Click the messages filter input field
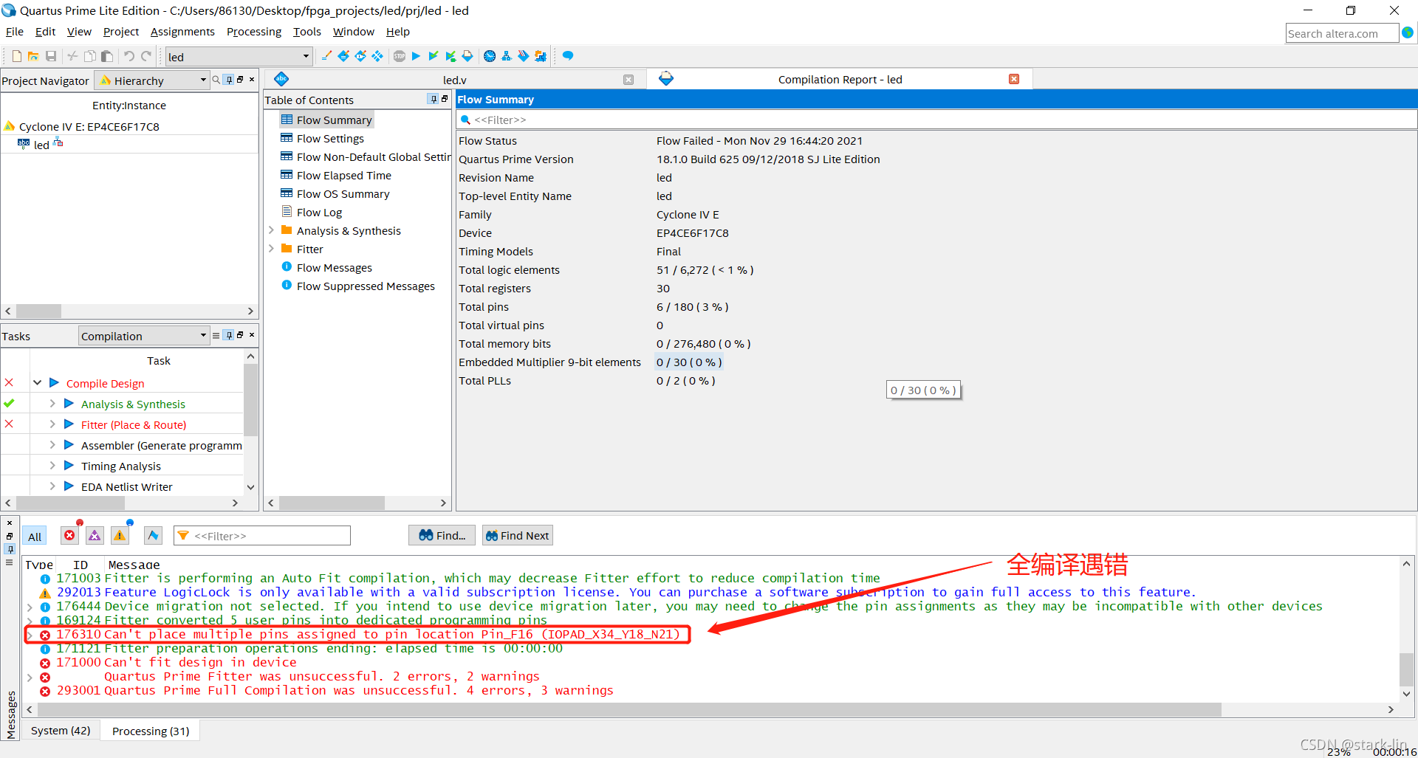This screenshot has width=1418, height=758. click(x=262, y=536)
